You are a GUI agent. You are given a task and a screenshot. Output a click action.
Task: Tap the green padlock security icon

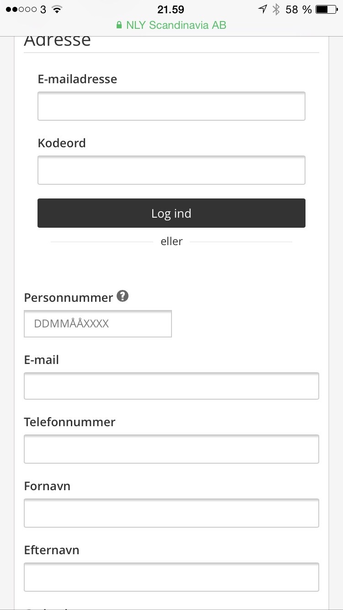coord(119,25)
